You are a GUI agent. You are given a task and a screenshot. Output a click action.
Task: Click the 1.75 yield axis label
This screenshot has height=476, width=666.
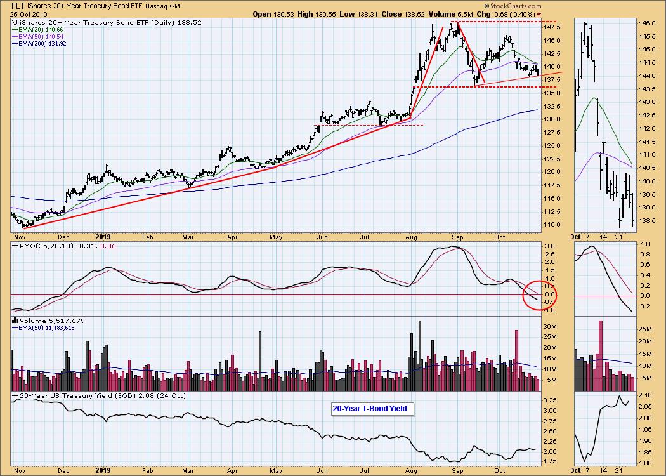[x=551, y=462]
